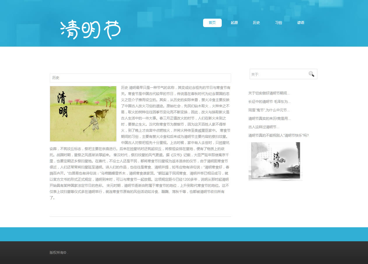
Task: Open the 古人这样过清明节... article link
Action: click(264, 127)
